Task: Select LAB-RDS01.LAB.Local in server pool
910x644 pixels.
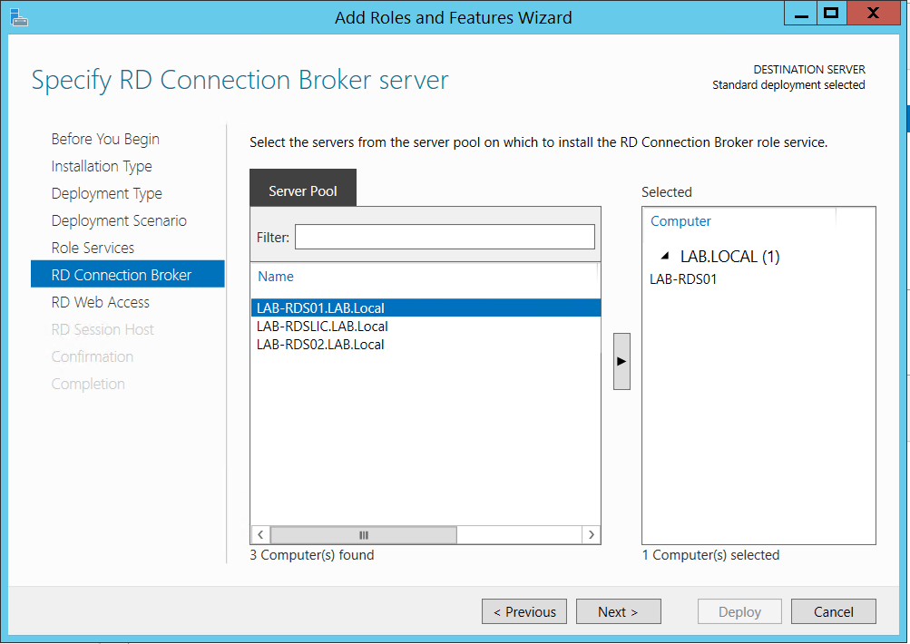Action: click(320, 308)
